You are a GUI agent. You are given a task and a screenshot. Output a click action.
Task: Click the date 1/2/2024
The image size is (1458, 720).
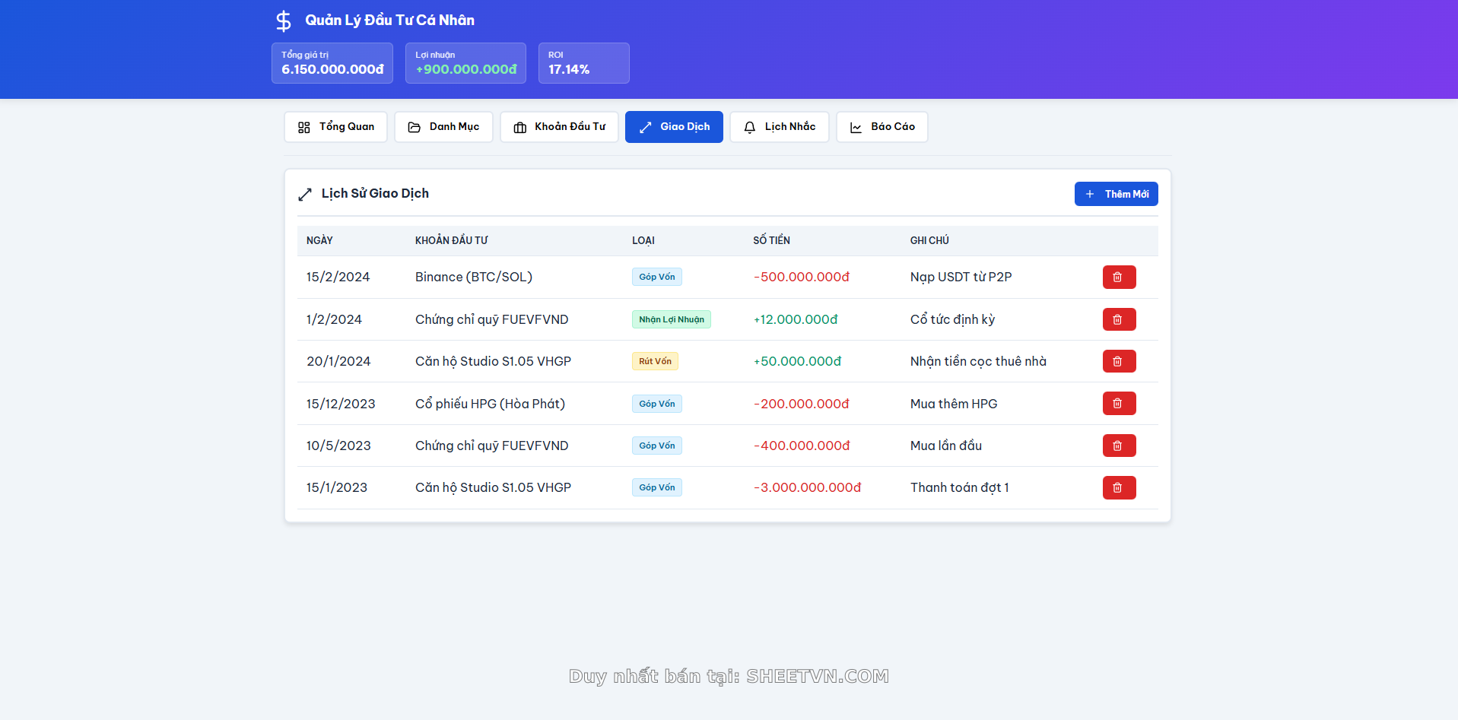point(334,319)
